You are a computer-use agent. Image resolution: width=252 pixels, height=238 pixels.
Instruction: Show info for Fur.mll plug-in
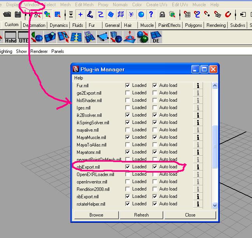tap(198, 86)
